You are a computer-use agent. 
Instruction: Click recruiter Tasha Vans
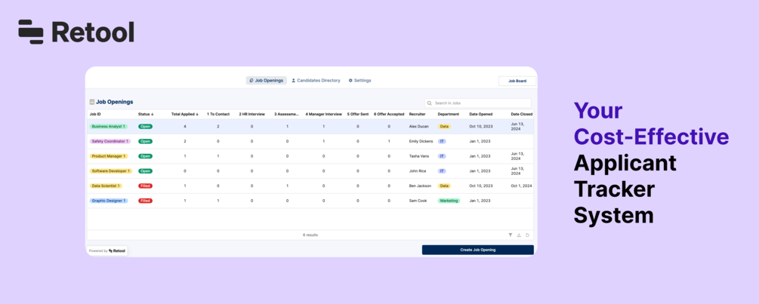pyautogui.click(x=418, y=156)
